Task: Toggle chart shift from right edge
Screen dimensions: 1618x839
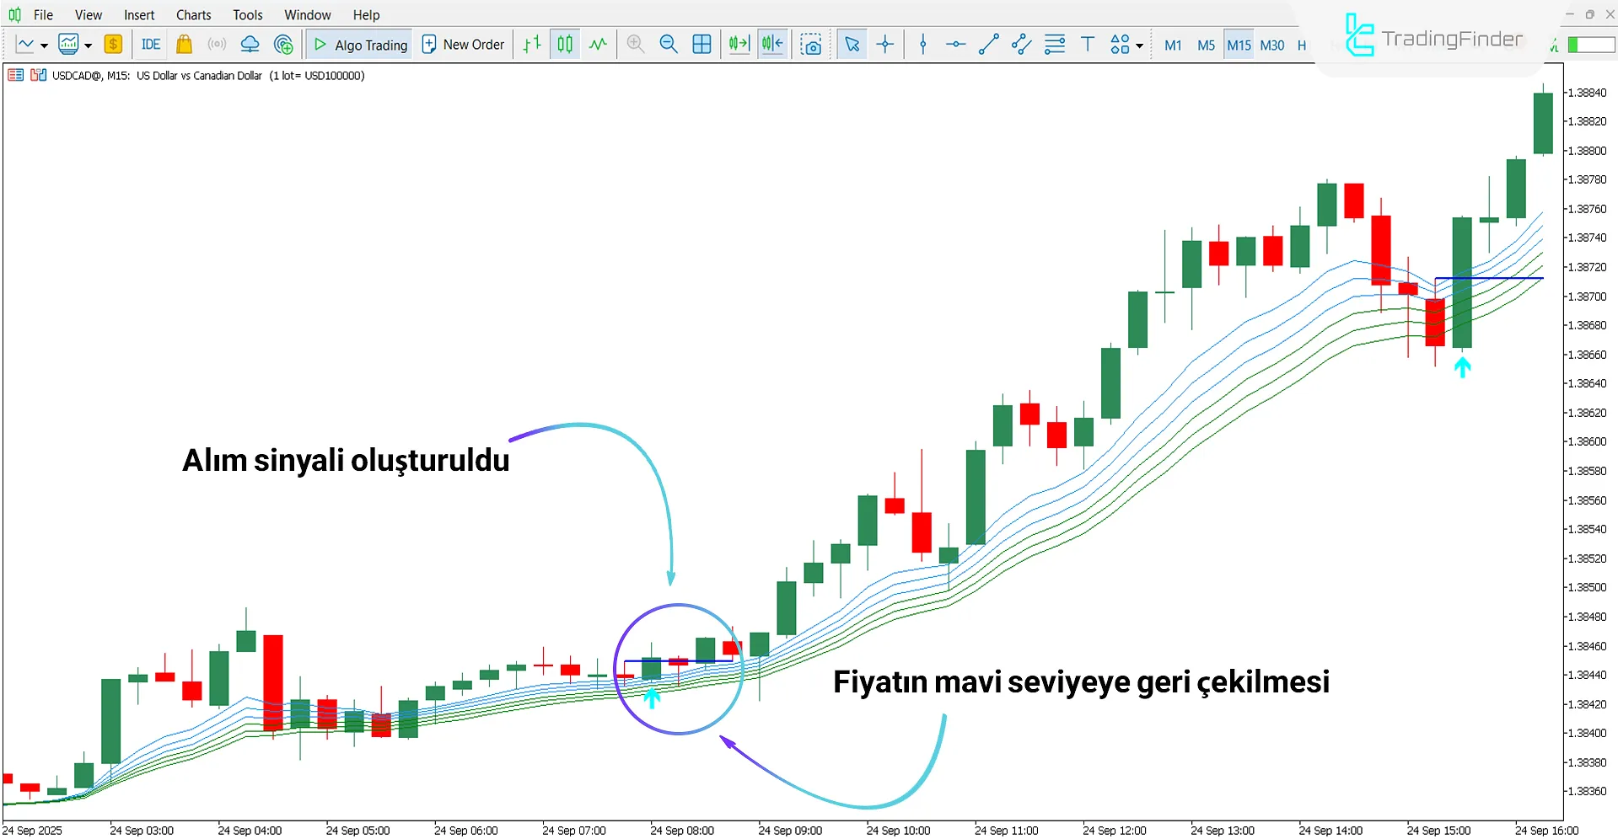Action: pyautogui.click(x=771, y=44)
